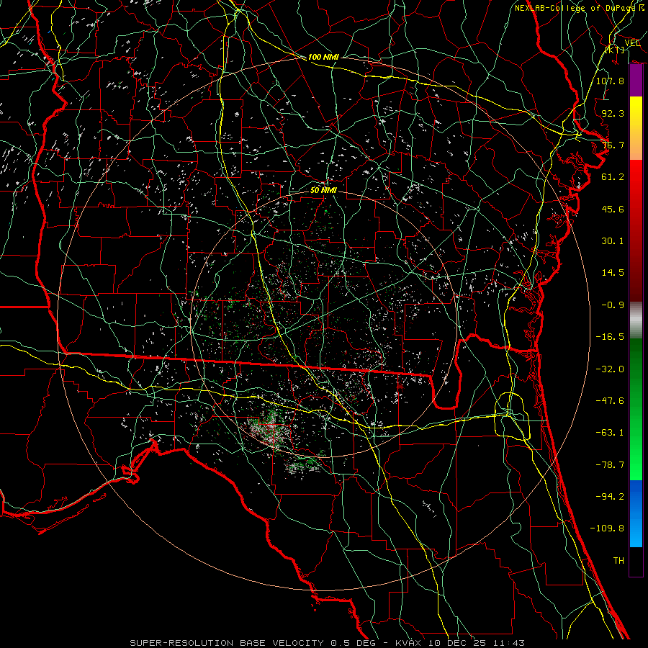Screen dimensions: 648x648
Task: Select the -94.2 velocity legend value
Action: pyautogui.click(x=610, y=497)
